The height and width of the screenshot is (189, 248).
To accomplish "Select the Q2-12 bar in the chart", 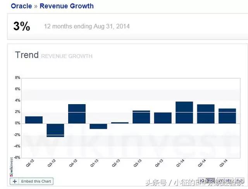I will (x=34, y=120).
